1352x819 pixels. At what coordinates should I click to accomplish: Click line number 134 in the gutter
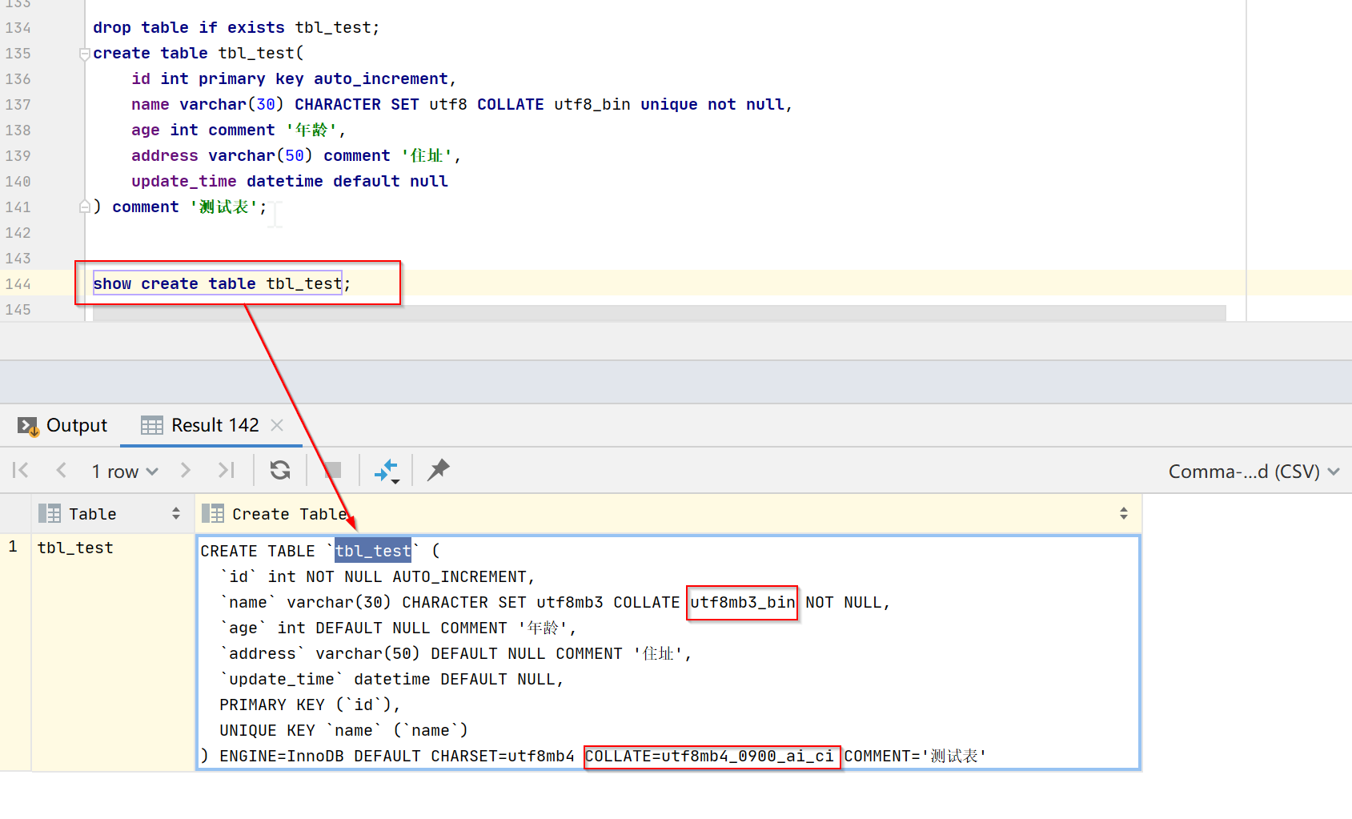click(x=18, y=28)
